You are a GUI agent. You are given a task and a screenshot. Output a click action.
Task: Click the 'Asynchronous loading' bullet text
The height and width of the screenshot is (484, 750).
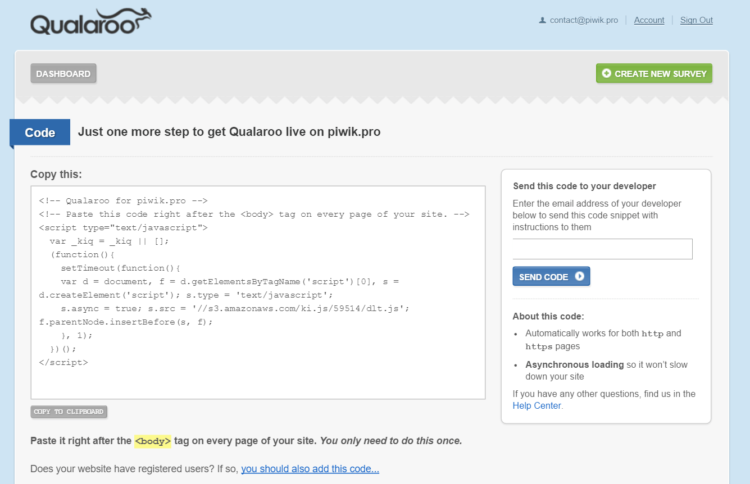pyautogui.click(x=574, y=364)
